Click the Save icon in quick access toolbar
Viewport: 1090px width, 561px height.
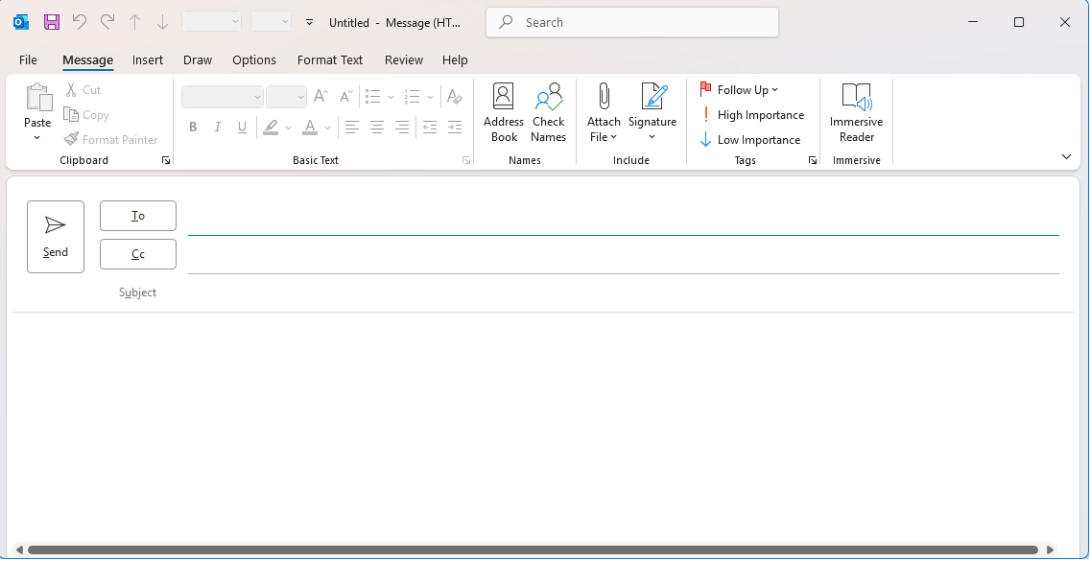(x=51, y=21)
